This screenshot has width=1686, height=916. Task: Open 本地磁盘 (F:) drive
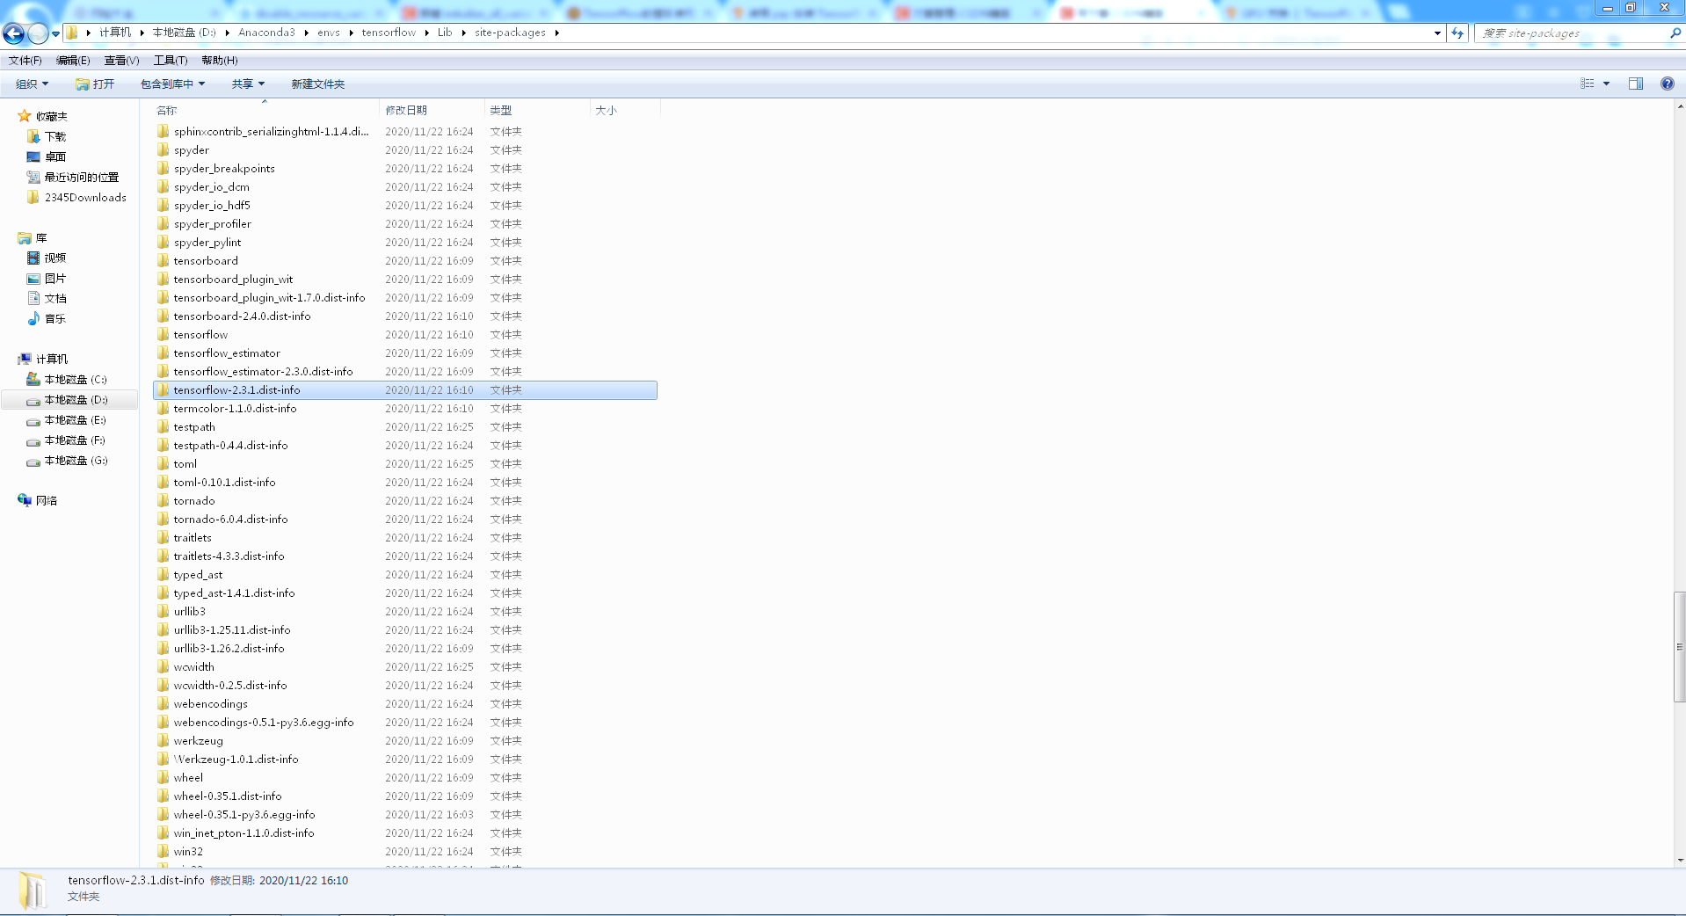[67, 440]
